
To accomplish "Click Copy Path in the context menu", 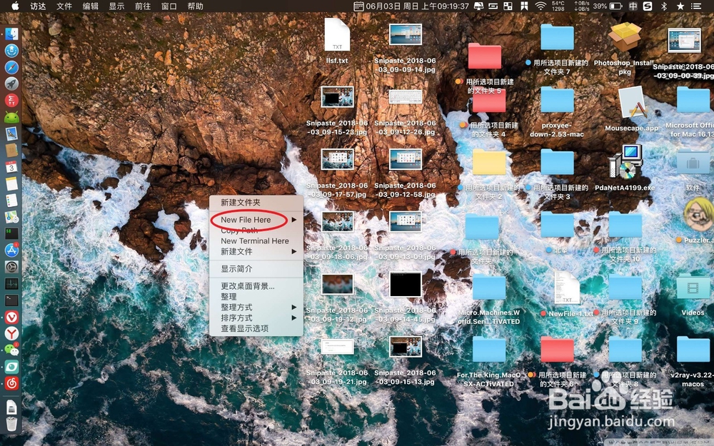I will coord(243,230).
